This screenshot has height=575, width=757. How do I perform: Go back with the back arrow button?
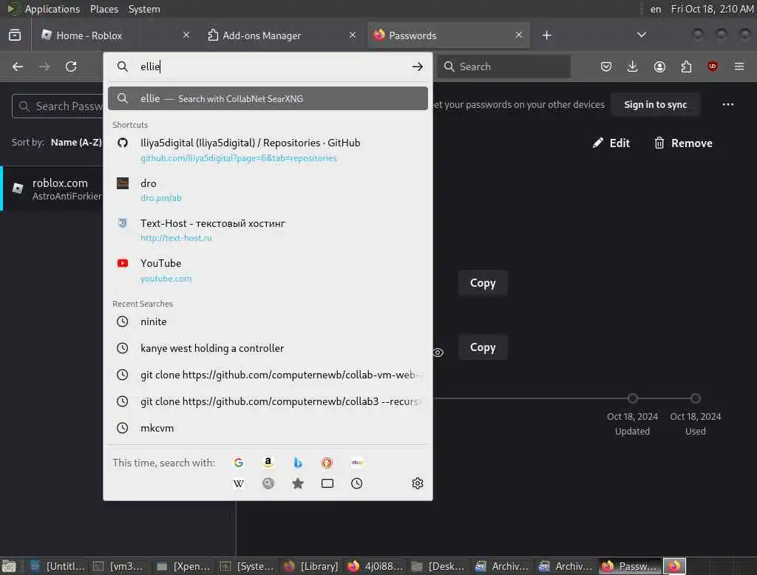[x=18, y=67]
